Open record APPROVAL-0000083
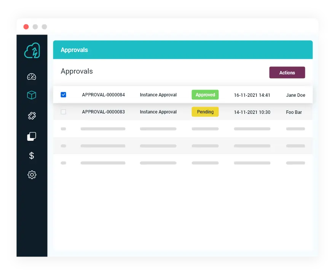335x277 pixels. pyautogui.click(x=103, y=112)
